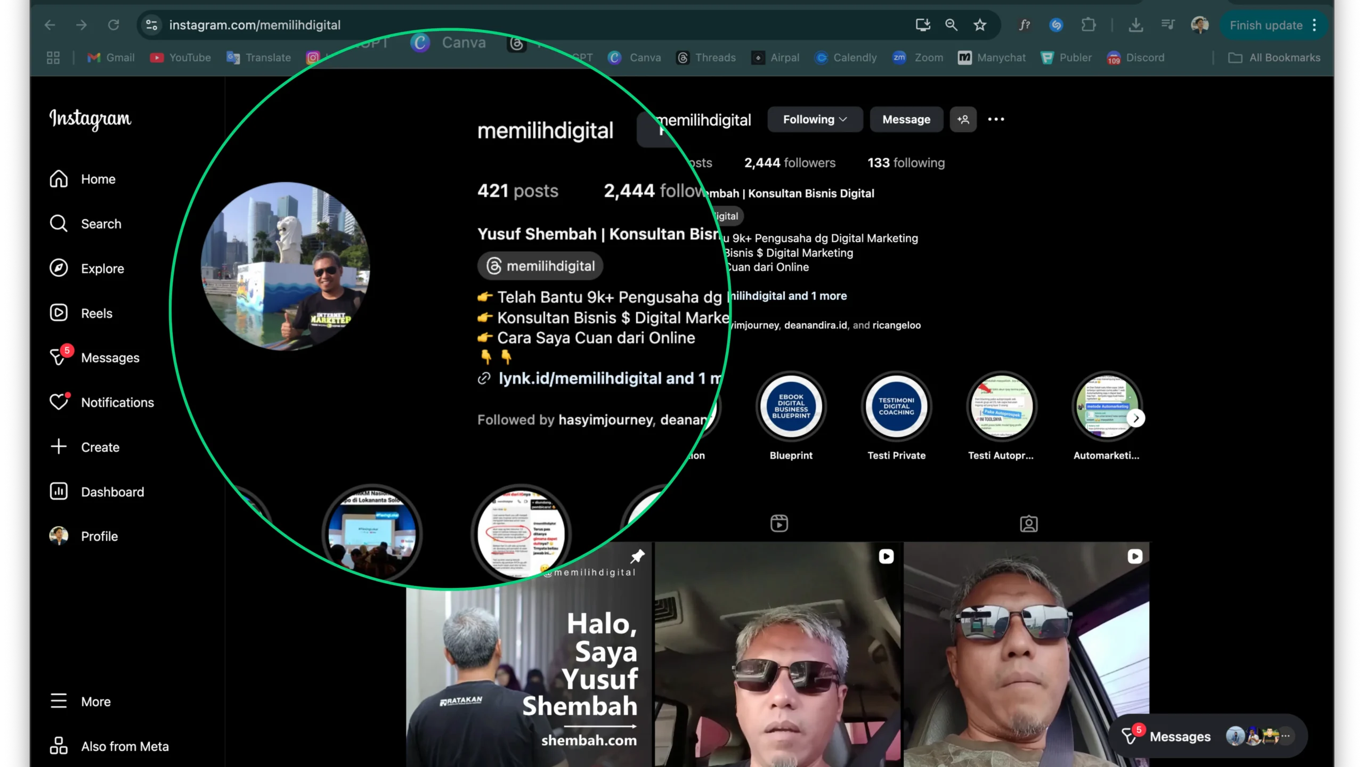Viewport: 1364px width, 767px height.
Task: Expand the Following dropdown on the profile
Action: pos(815,119)
